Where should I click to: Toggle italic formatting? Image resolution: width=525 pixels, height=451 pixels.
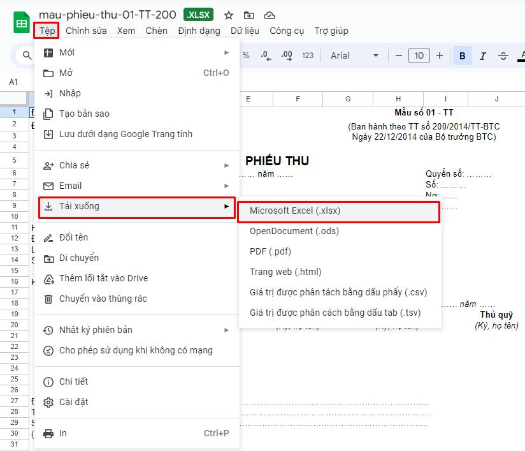482,55
